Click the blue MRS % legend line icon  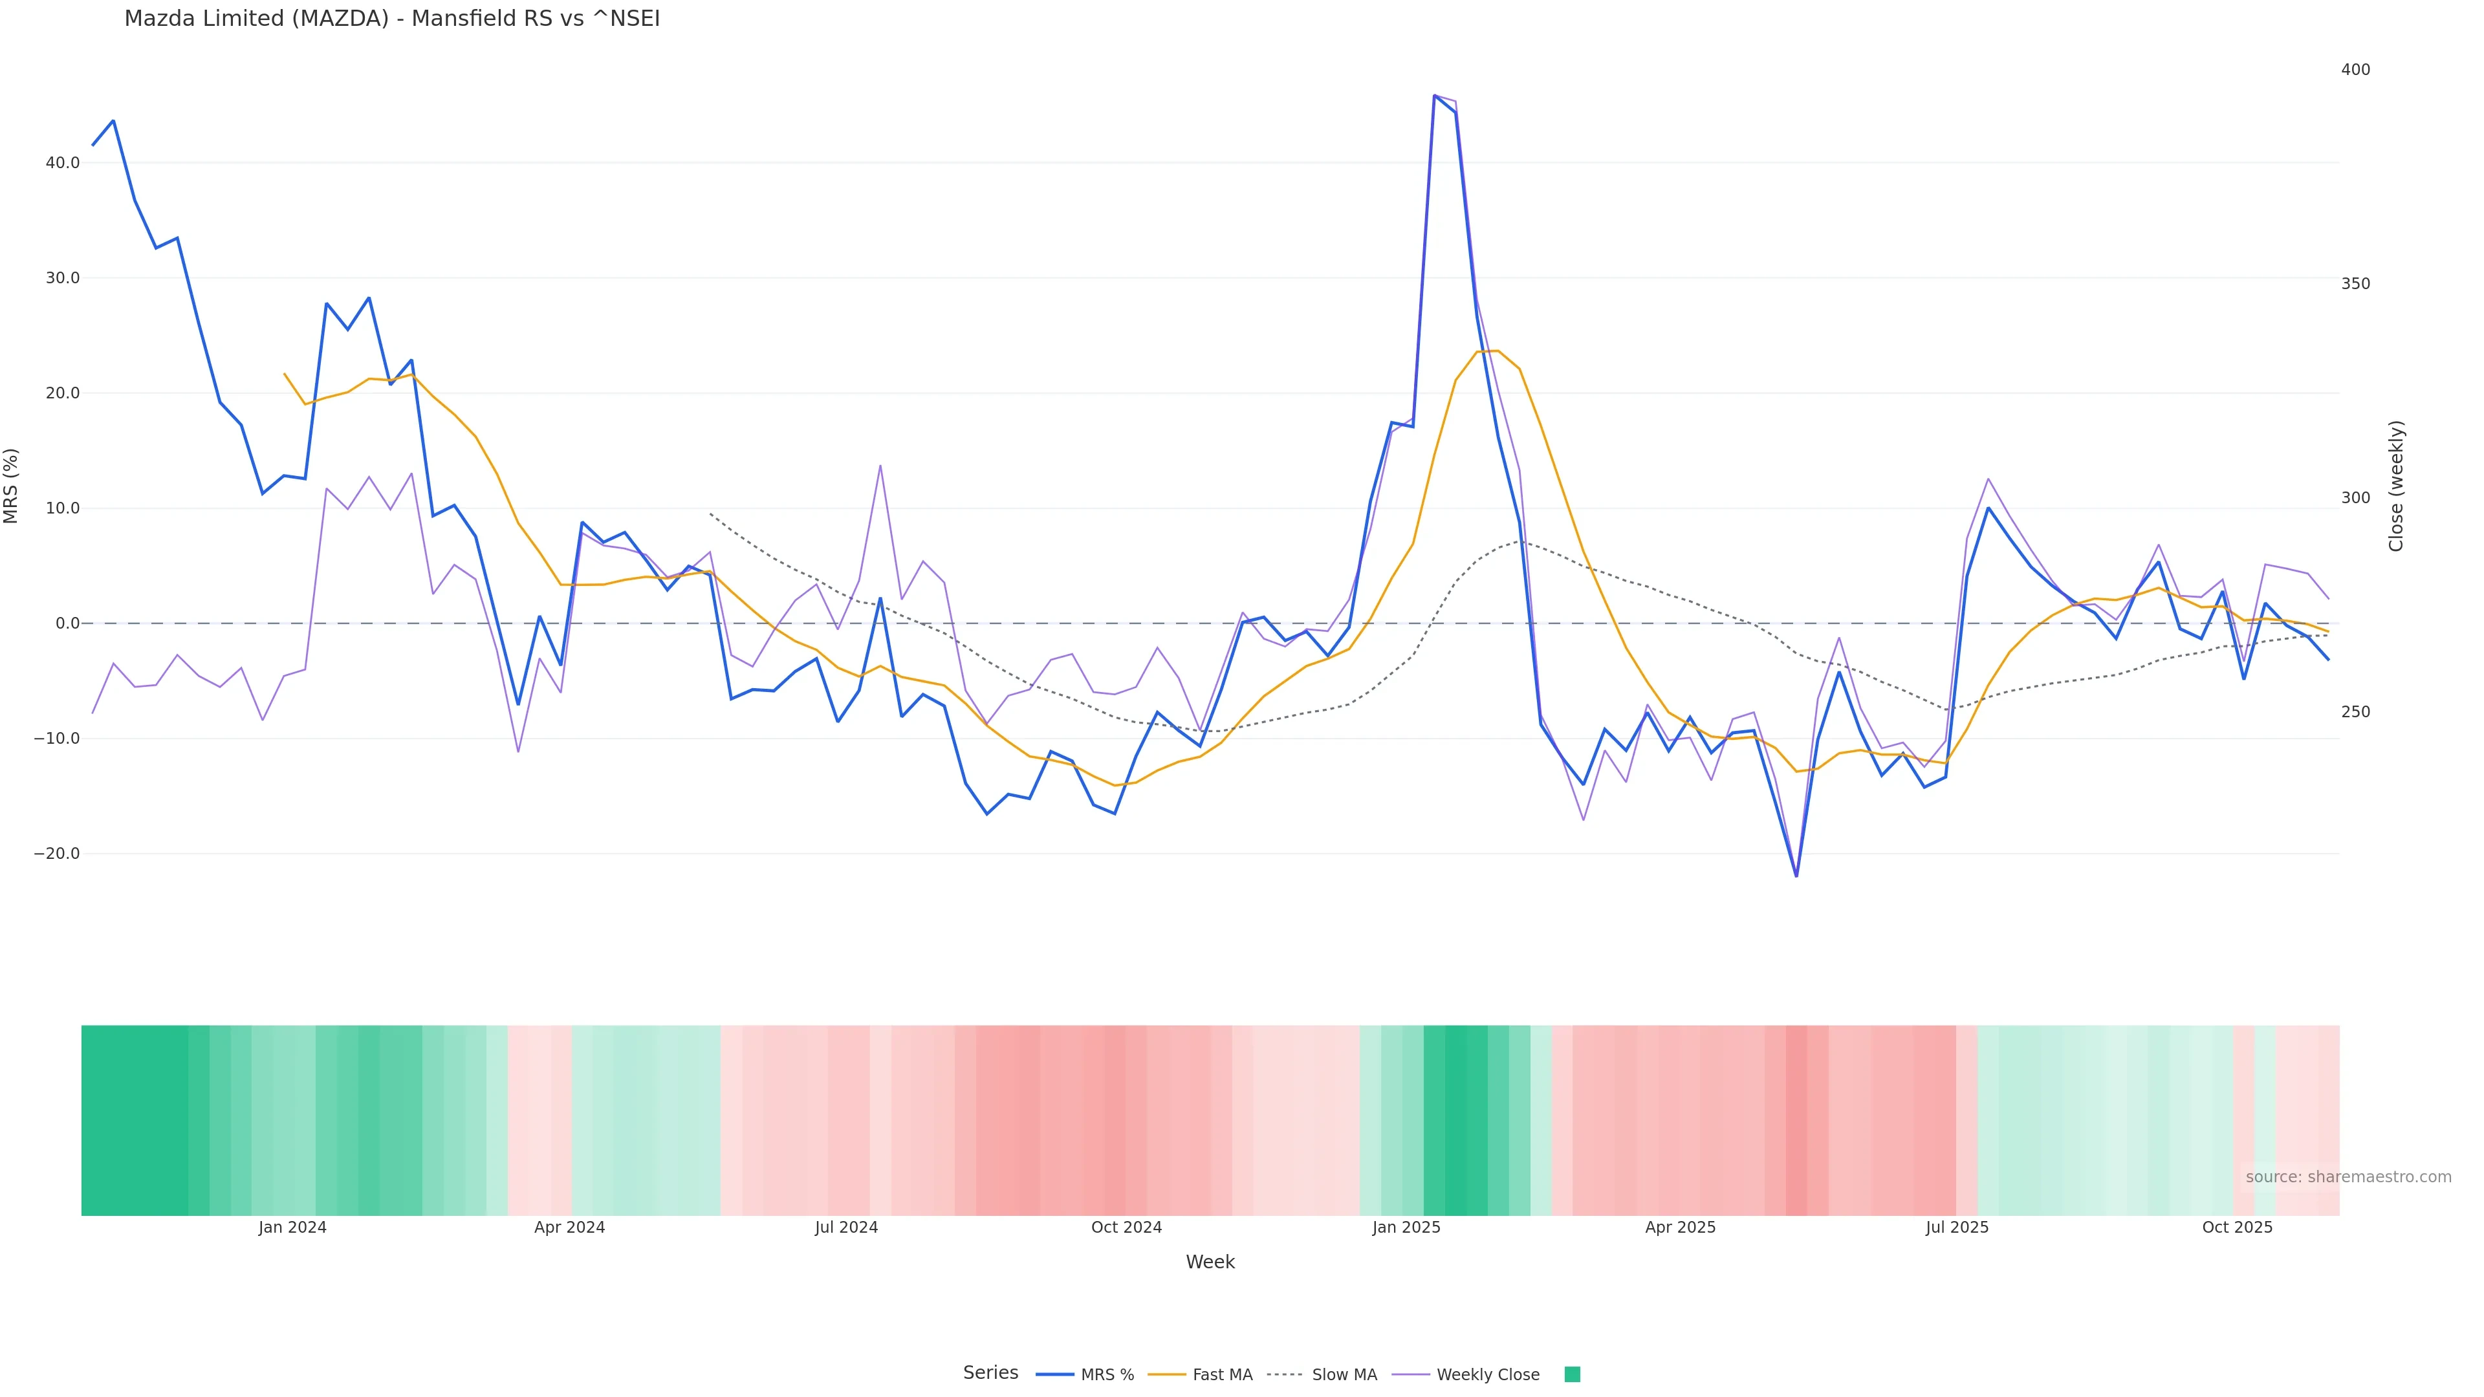(x=1055, y=1375)
